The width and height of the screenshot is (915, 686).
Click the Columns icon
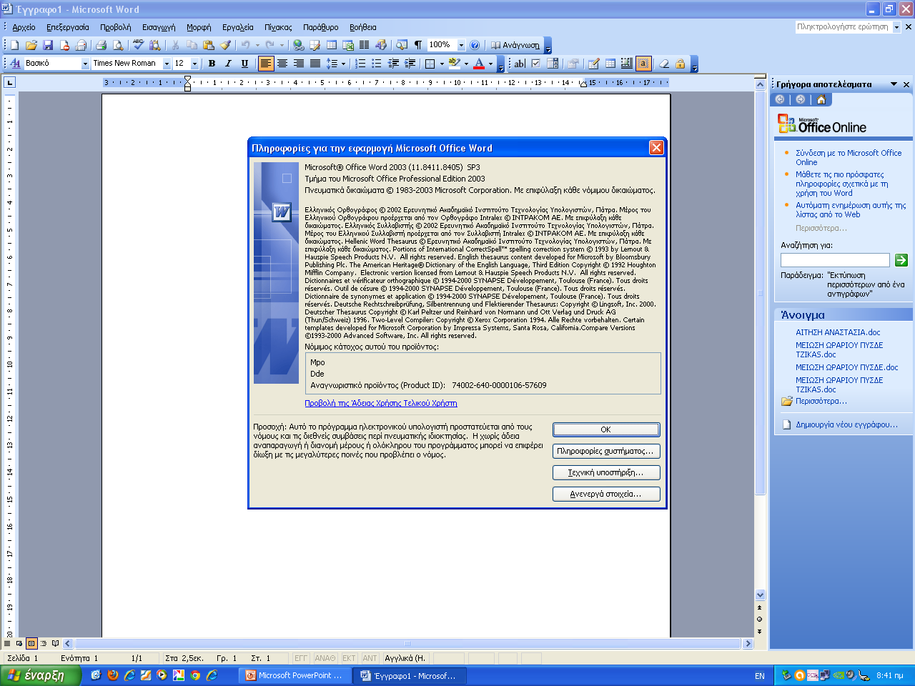[365, 45]
